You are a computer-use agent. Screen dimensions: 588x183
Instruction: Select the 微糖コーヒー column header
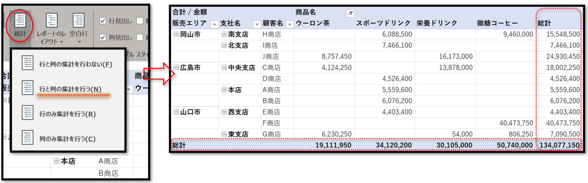(x=497, y=23)
